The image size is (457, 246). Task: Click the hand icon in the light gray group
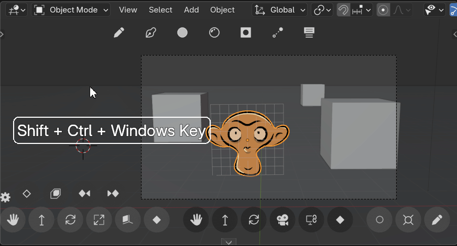(x=13, y=220)
